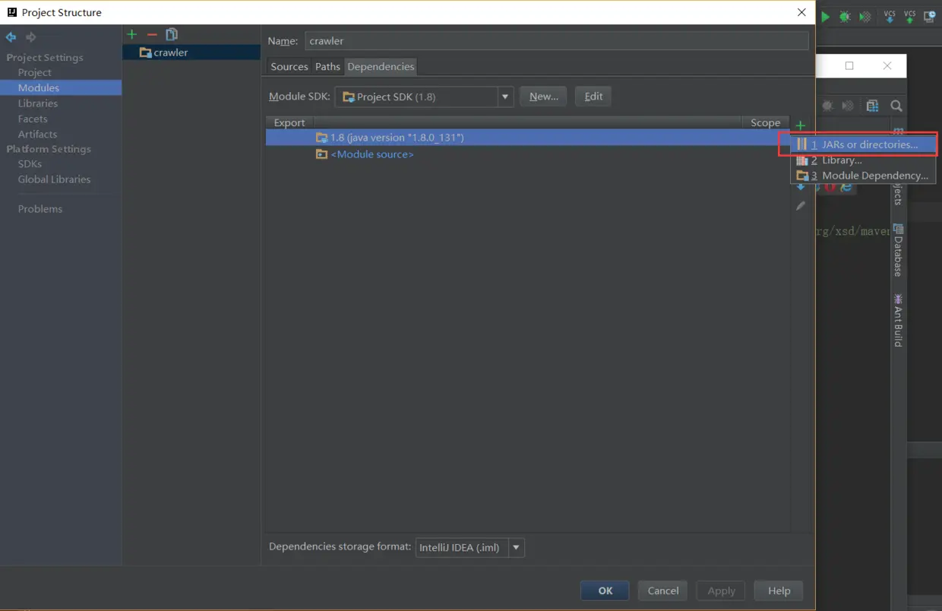Click project structure icon in background window toolbar

[872, 106]
